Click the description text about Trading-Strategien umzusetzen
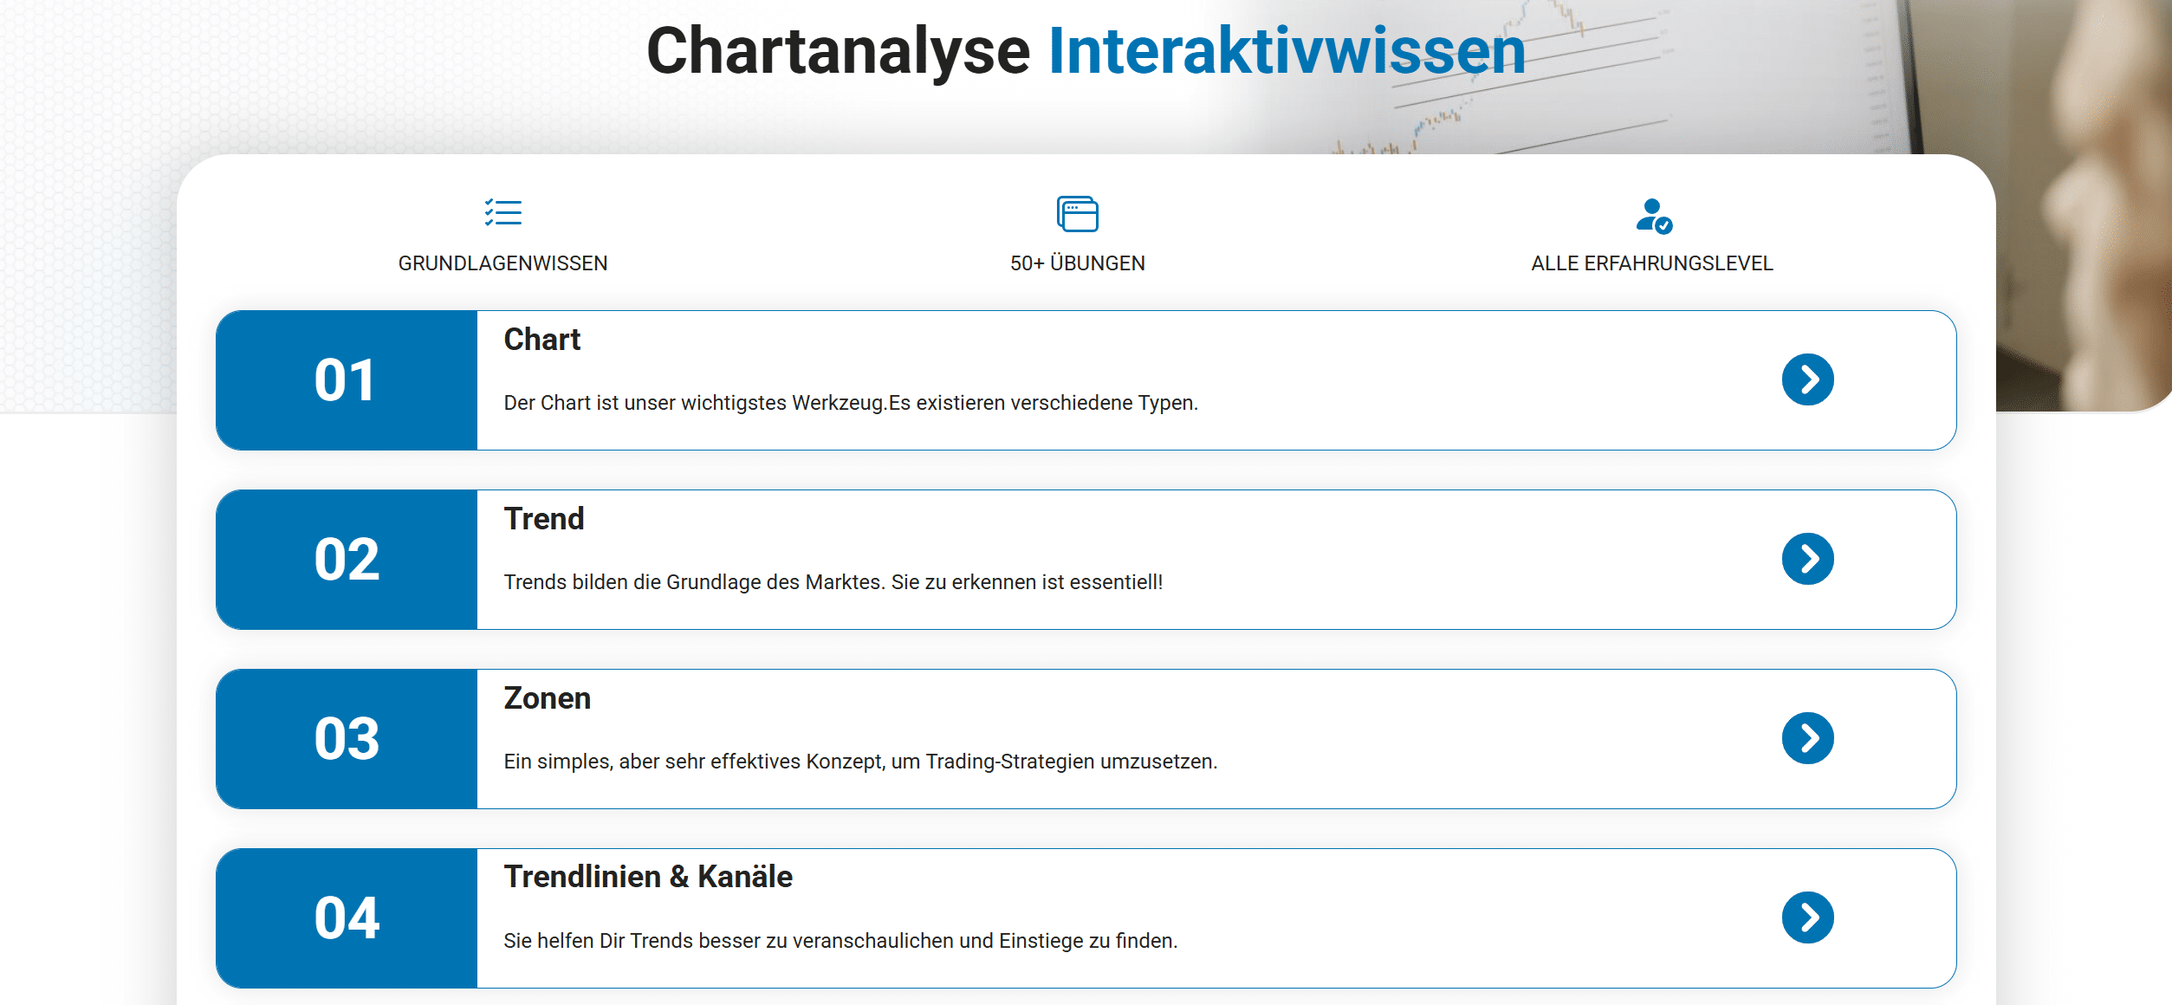Image resolution: width=2172 pixels, height=1005 pixels. click(860, 762)
